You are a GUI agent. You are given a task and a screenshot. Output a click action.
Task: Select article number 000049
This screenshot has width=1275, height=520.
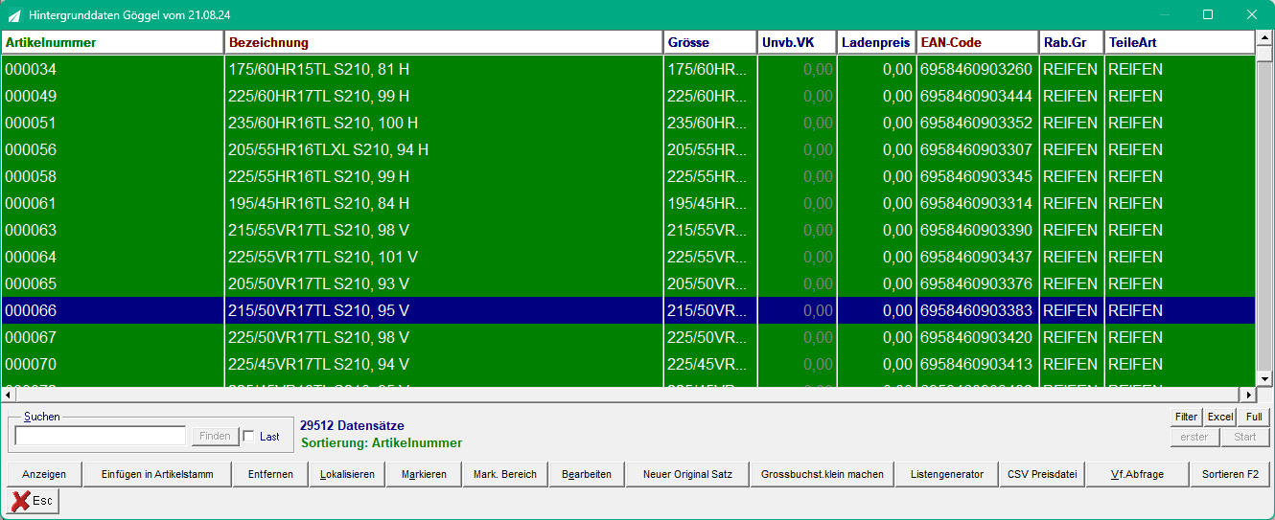click(31, 96)
